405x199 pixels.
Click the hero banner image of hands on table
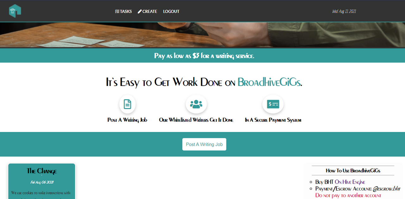click(202, 35)
